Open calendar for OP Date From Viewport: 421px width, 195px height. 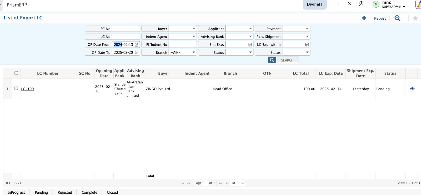(x=137, y=45)
